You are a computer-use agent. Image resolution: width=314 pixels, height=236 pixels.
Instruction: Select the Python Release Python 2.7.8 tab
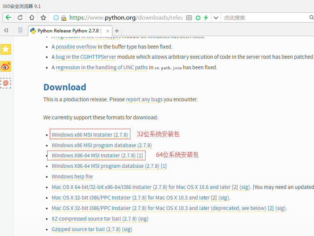point(68,31)
